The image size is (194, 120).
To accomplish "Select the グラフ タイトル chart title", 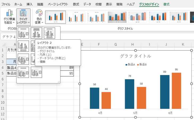I will click(136, 56).
